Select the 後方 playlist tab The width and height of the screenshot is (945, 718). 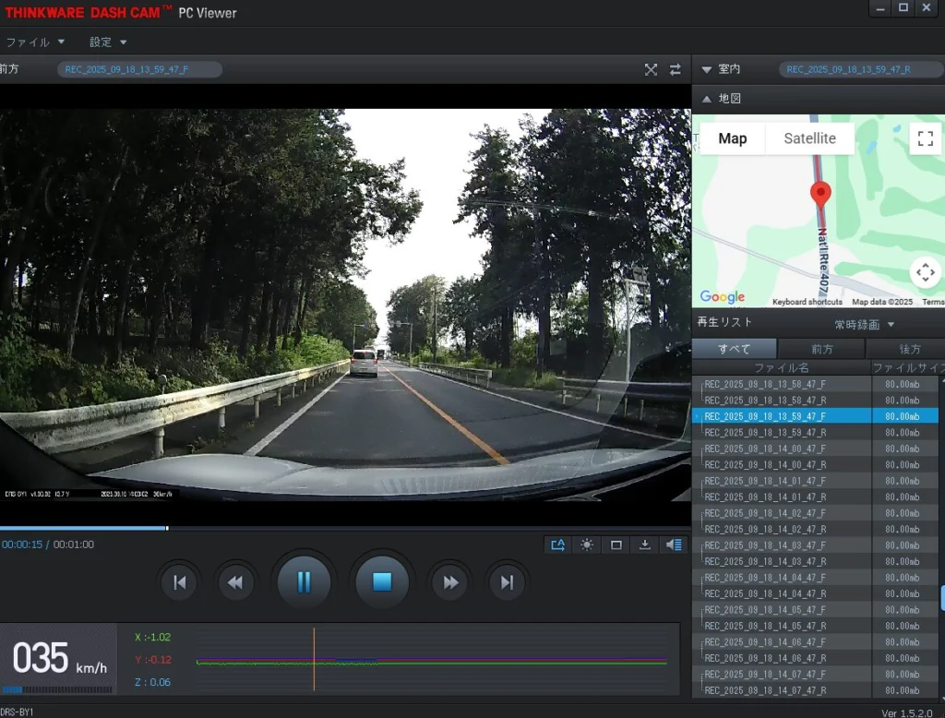coord(908,349)
